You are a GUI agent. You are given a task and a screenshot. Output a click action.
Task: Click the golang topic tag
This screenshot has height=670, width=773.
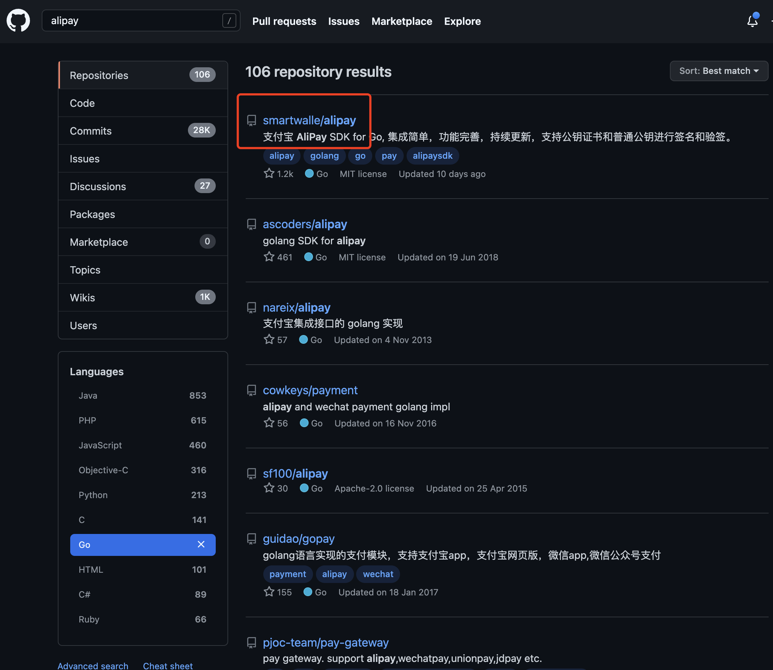pyautogui.click(x=324, y=156)
